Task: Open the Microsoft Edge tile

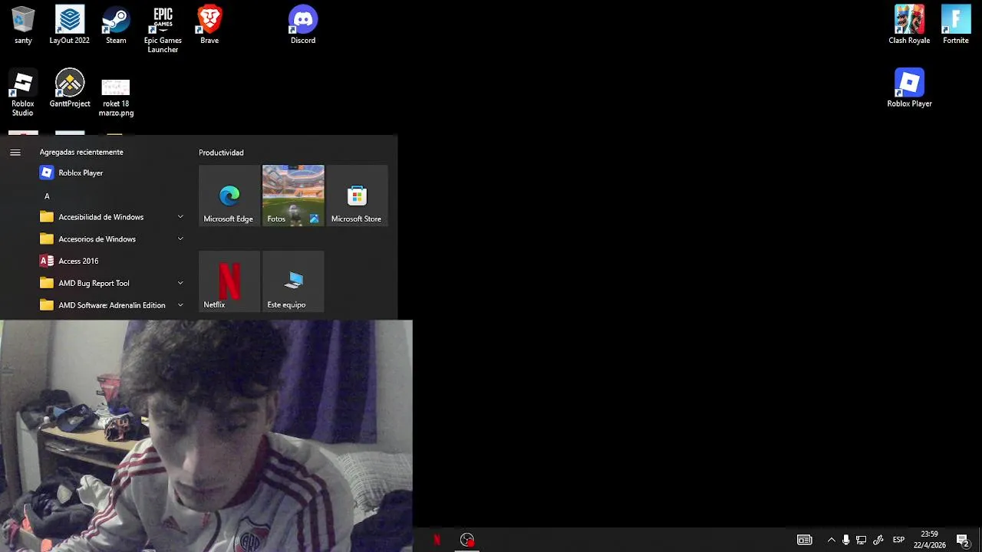Action: coord(229,195)
